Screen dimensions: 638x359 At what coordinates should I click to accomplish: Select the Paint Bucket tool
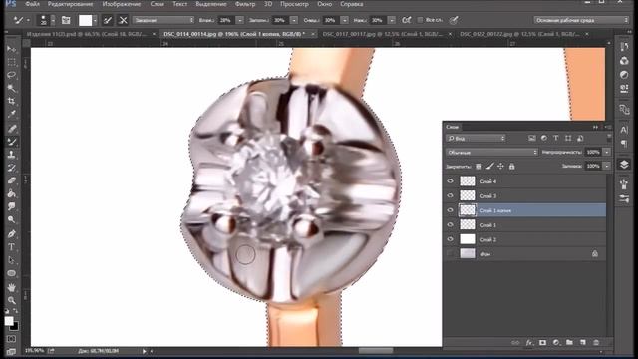(11, 193)
